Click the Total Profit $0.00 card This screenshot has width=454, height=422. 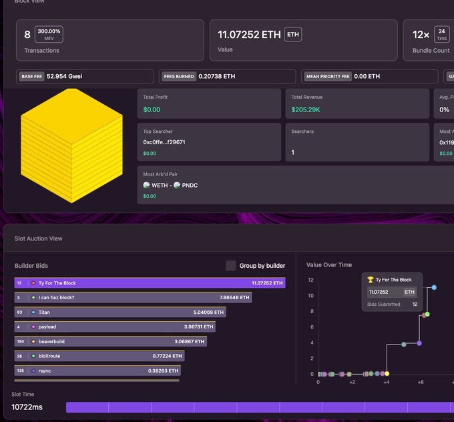(209, 103)
